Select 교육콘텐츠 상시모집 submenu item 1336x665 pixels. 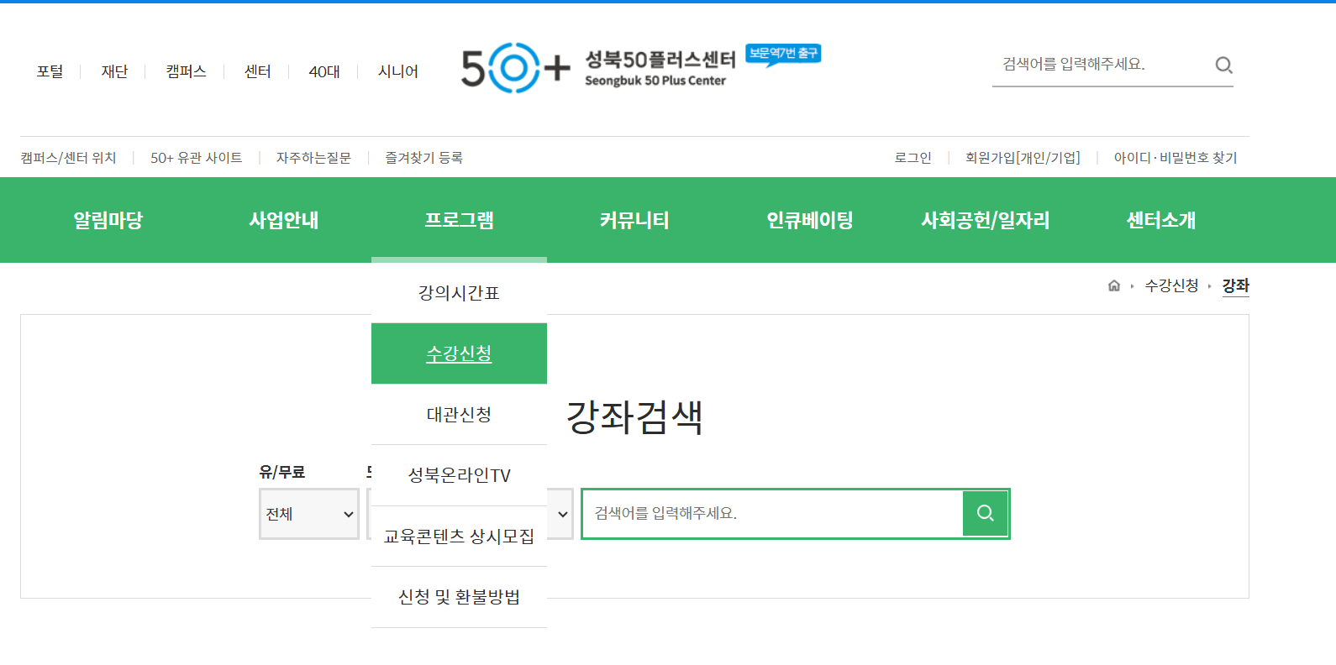pyautogui.click(x=459, y=536)
